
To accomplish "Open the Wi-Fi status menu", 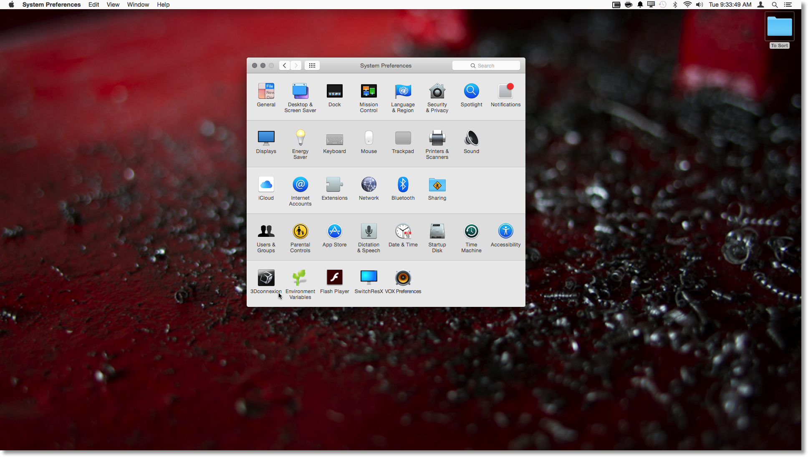I will (687, 5).
